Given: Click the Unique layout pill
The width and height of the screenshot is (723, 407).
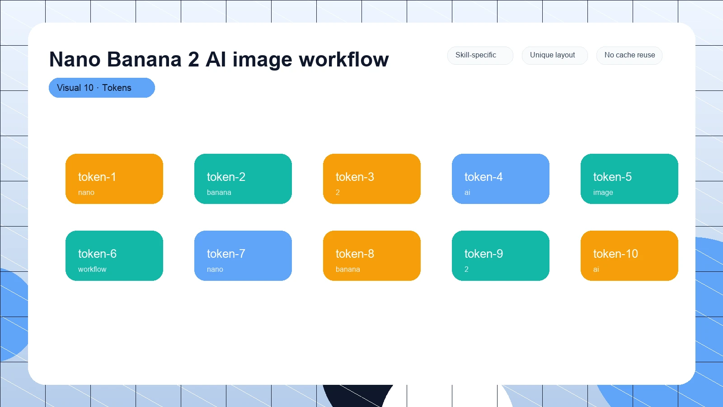Looking at the screenshot, I should [554, 55].
